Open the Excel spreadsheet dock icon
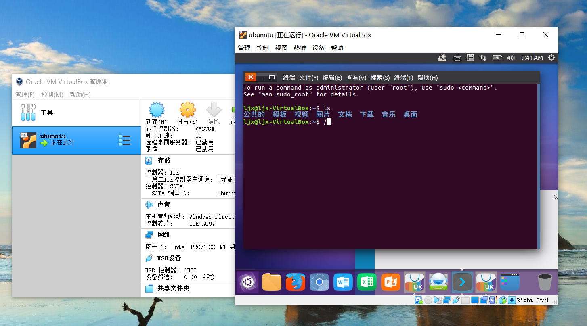 (x=367, y=282)
